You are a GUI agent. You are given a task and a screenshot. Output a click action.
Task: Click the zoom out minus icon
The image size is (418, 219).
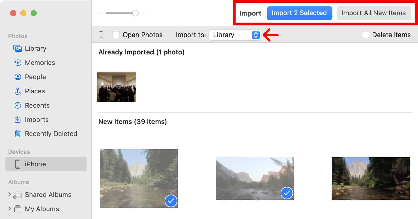[x=100, y=13]
